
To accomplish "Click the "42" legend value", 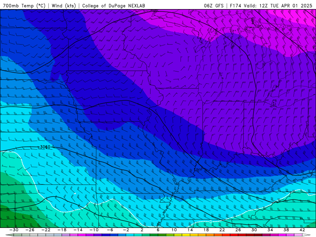I will point(302,230).
